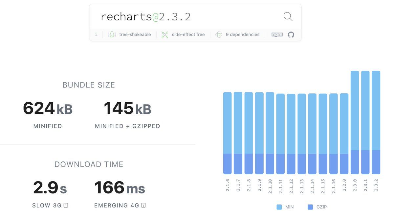Click the info 'i' icon in search bar

(96, 35)
